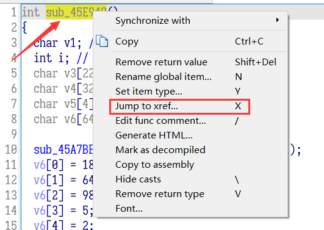
Task: Open Edit func comment...
Action: (190, 121)
